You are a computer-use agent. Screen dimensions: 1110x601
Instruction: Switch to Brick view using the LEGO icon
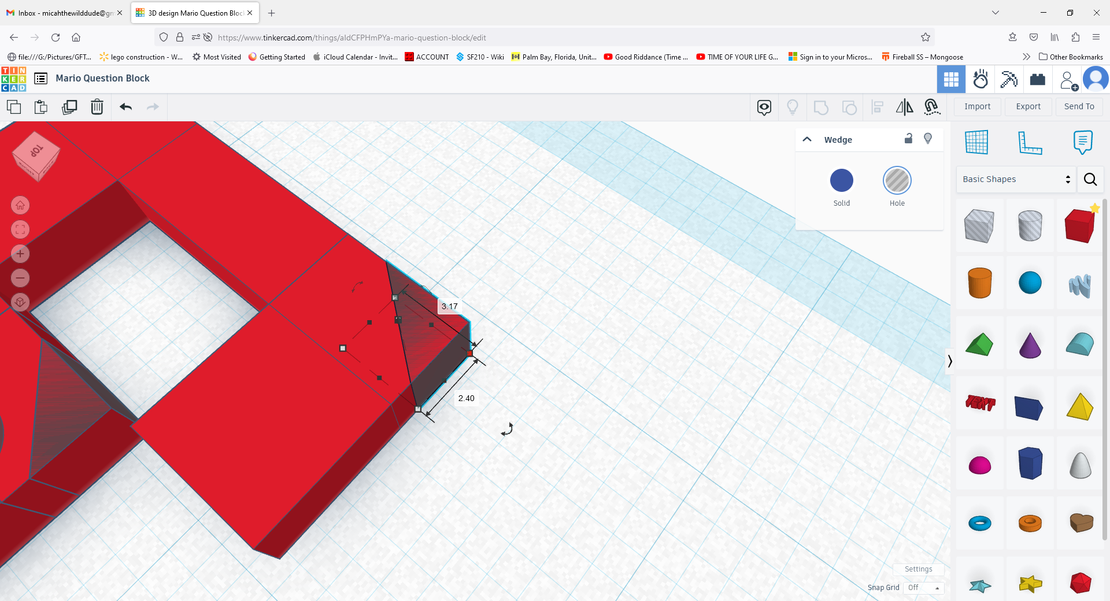(x=1038, y=79)
